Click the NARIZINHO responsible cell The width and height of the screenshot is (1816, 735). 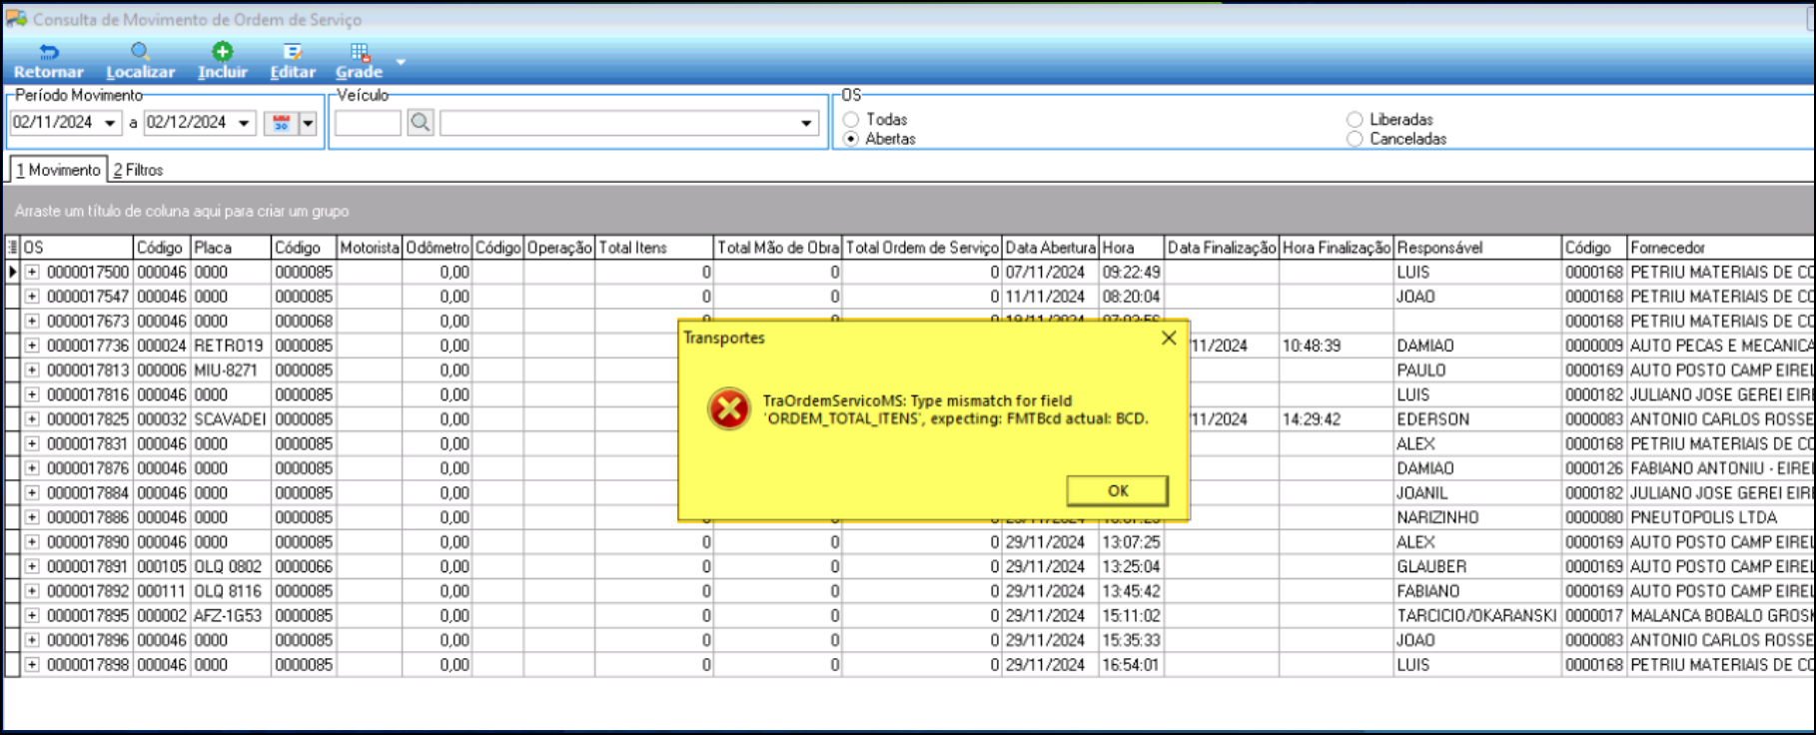coord(1477,517)
